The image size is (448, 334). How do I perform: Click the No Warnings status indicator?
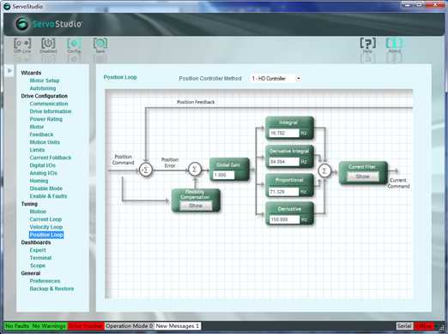click(49, 326)
